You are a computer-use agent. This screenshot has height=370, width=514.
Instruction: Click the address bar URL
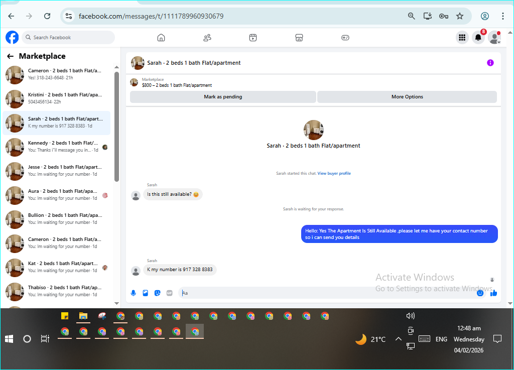[x=151, y=16]
